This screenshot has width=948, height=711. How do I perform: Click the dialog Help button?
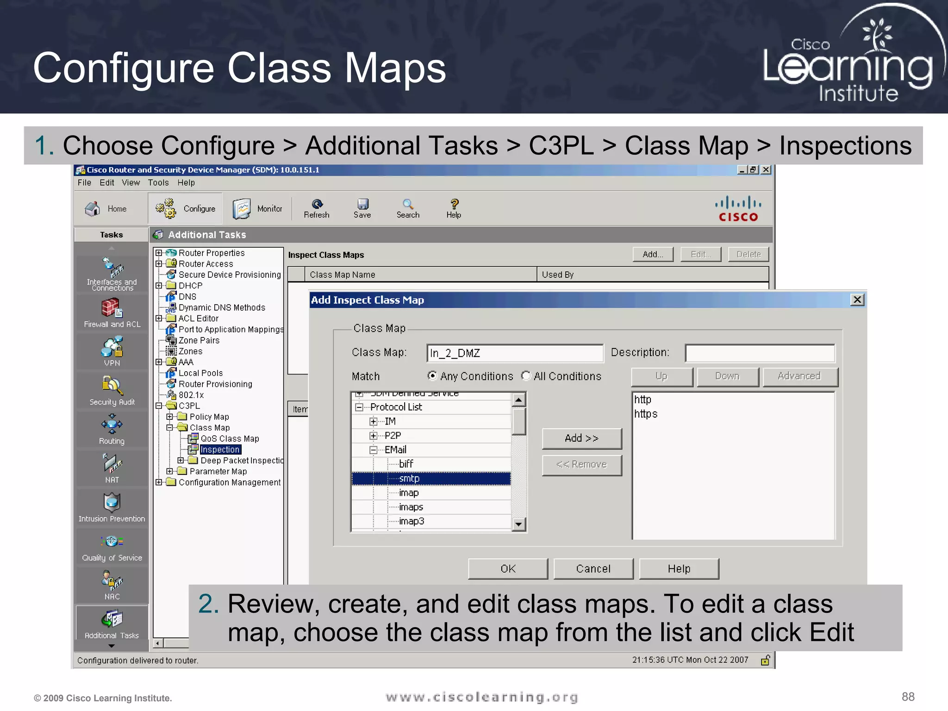pyautogui.click(x=679, y=569)
